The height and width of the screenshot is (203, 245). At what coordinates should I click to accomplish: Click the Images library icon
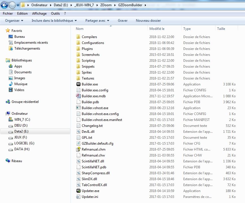(x=11, y=78)
